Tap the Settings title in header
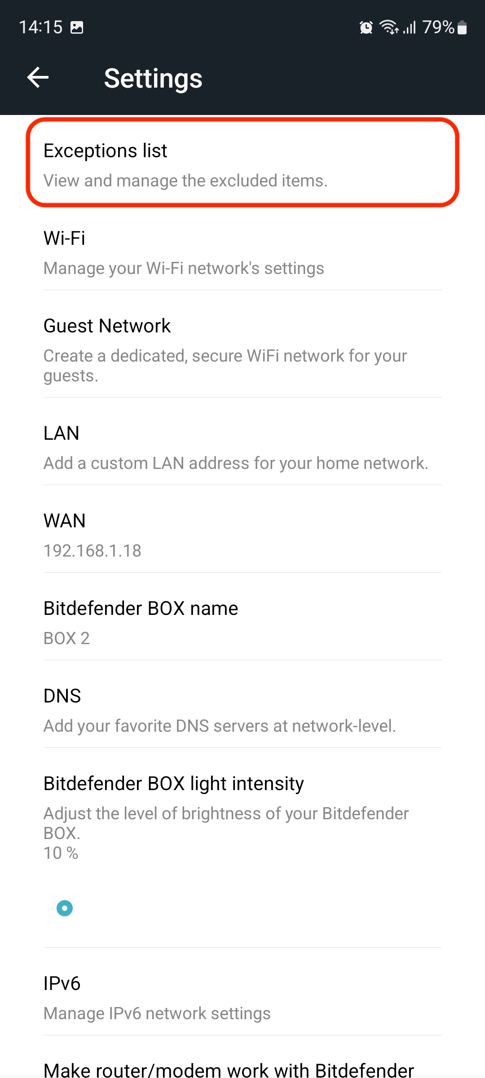This screenshot has width=485, height=1078. 153,78
